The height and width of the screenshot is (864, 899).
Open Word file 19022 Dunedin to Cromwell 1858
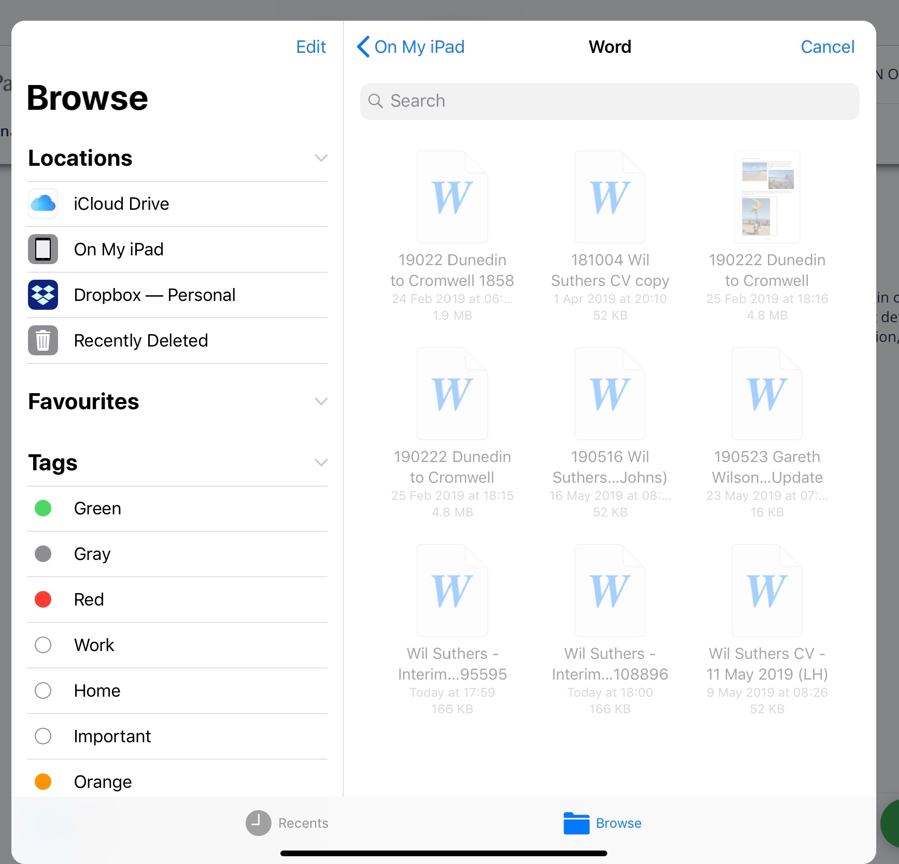click(x=452, y=197)
